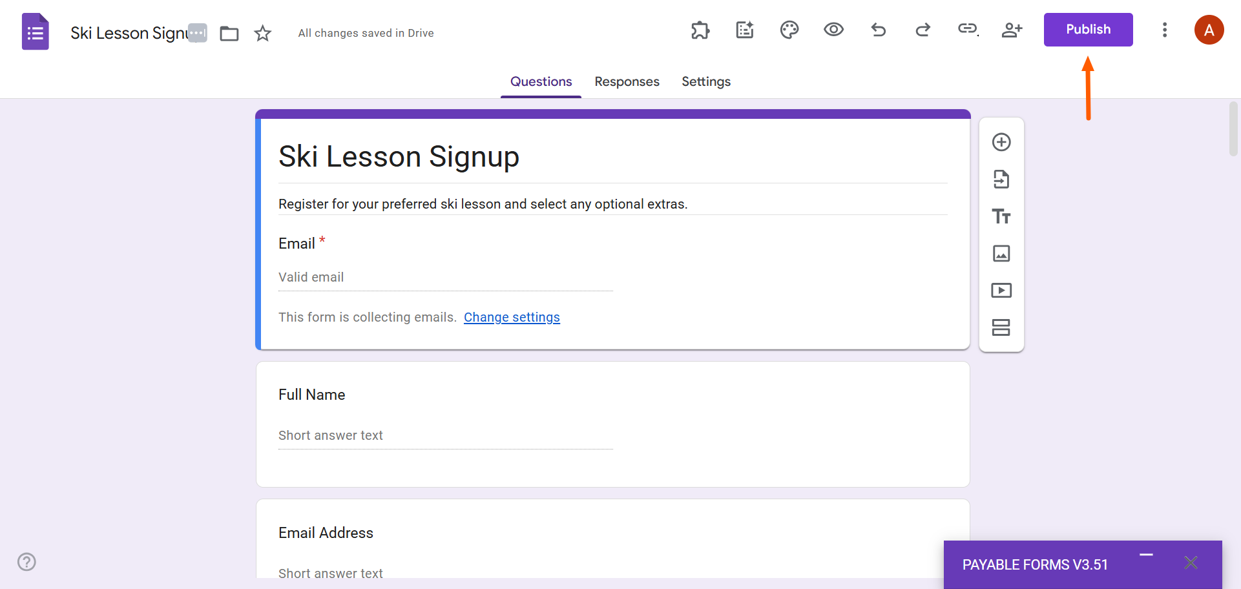Redo the last undone change
This screenshot has width=1241, height=589.
[923, 30]
